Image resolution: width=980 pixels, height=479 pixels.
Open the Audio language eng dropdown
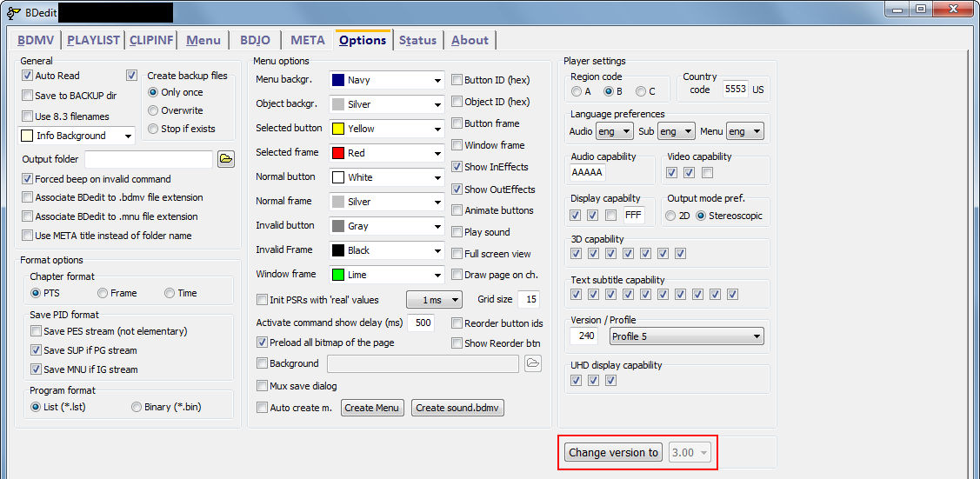tap(615, 132)
